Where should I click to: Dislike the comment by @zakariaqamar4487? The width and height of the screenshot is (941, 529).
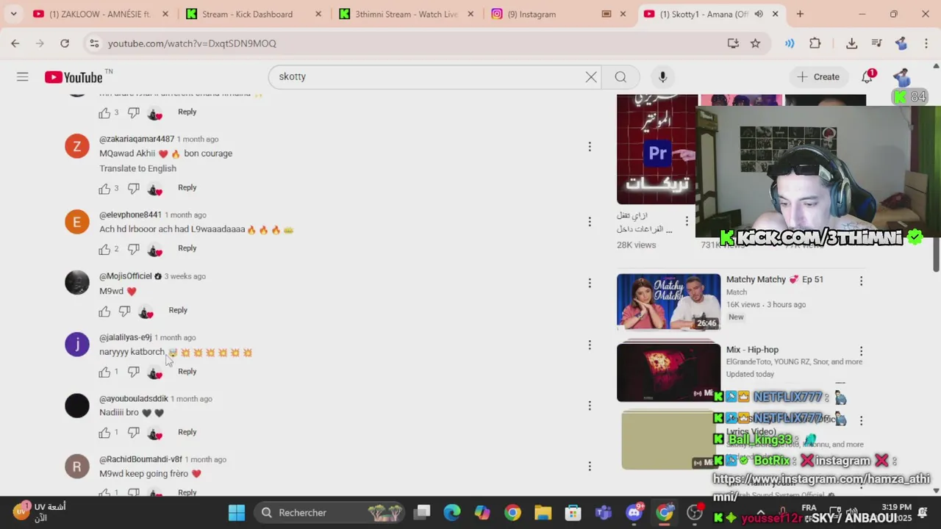click(133, 189)
